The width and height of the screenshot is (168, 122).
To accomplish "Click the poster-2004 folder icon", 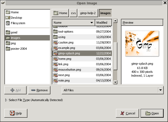I will pyautogui.click(x=8, y=49).
